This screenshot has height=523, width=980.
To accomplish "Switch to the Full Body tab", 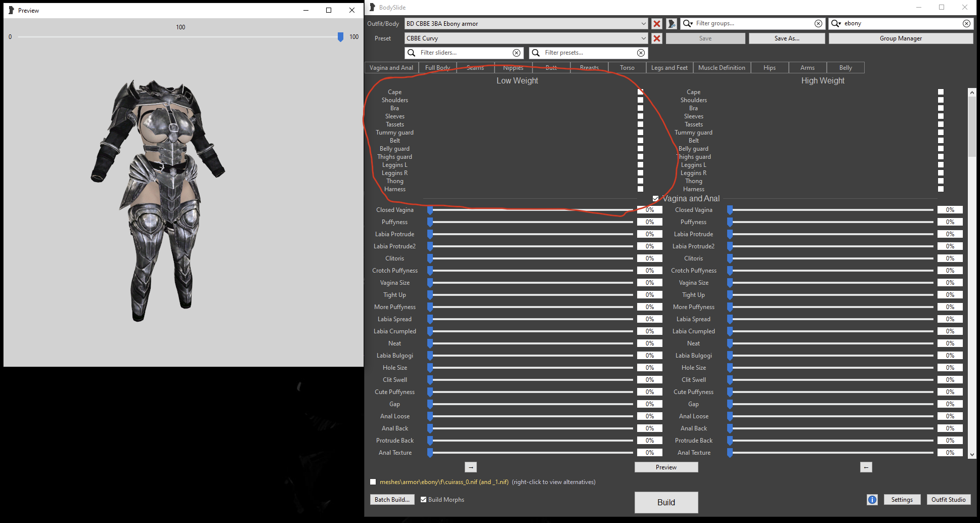I will [x=437, y=68].
